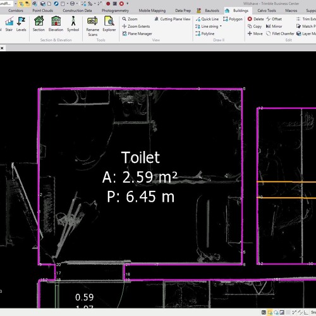
Task: Pick the Stair tool
Action: pos(9,24)
